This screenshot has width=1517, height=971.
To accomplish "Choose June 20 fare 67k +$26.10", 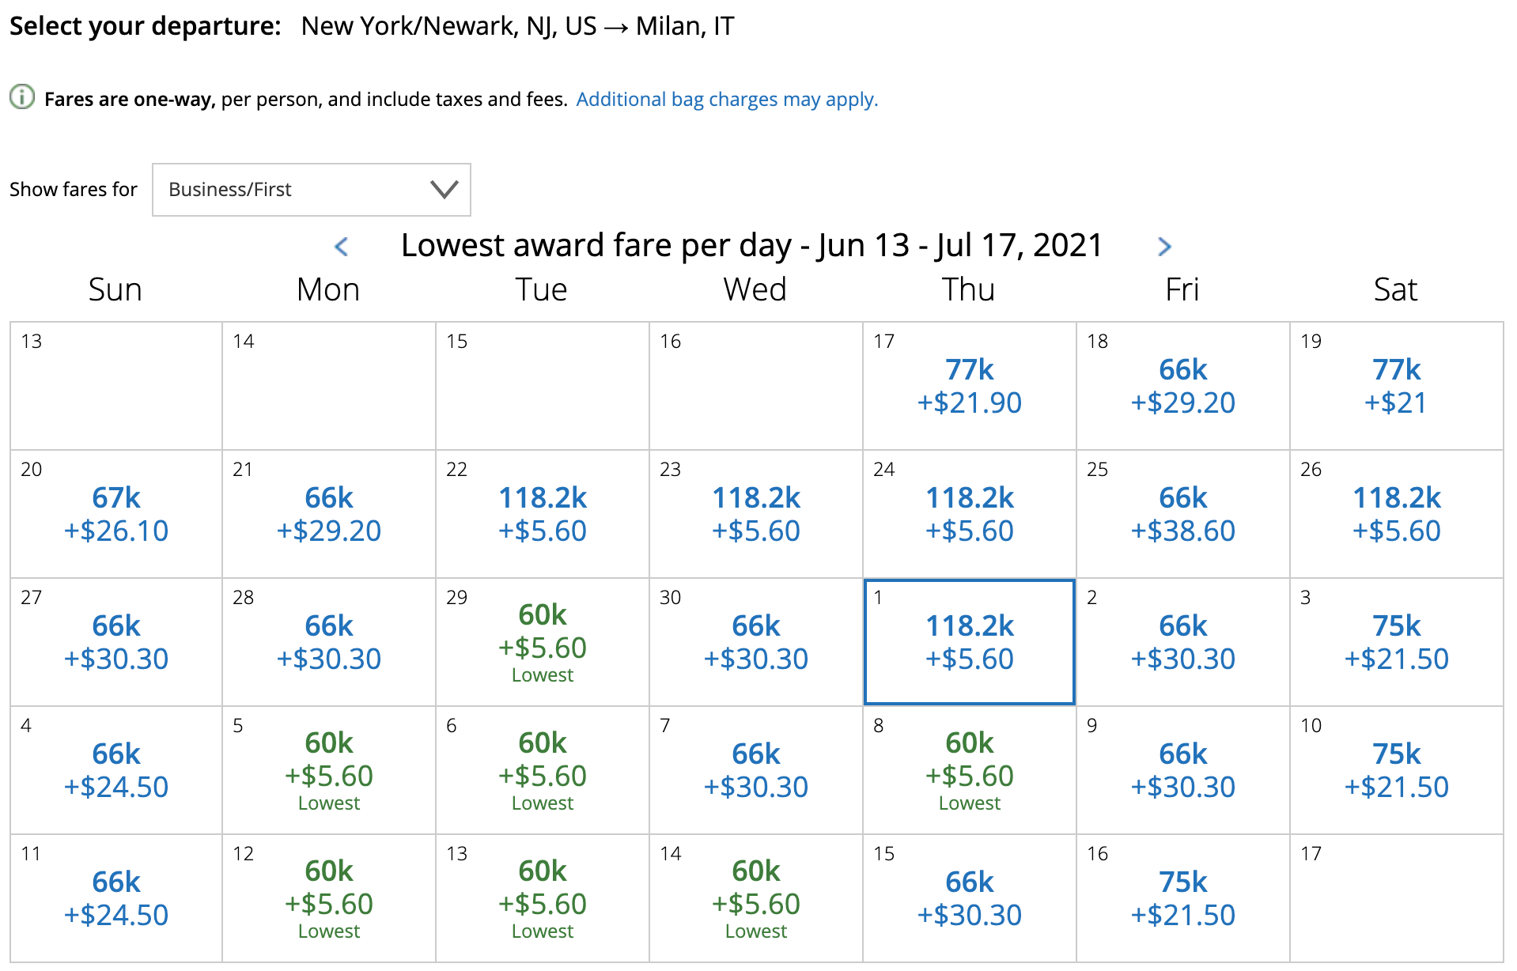I will click(x=116, y=515).
